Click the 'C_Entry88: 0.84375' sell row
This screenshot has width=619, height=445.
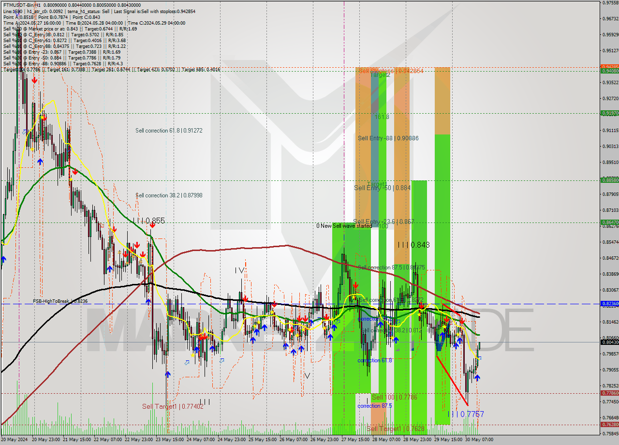tap(64, 46)
